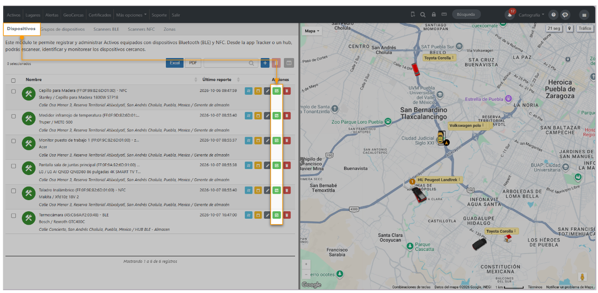This screenshot has width=598, height=293.
Task: Tick the Pantalla sala de juntas checkbox
Action: pos(13,166)
